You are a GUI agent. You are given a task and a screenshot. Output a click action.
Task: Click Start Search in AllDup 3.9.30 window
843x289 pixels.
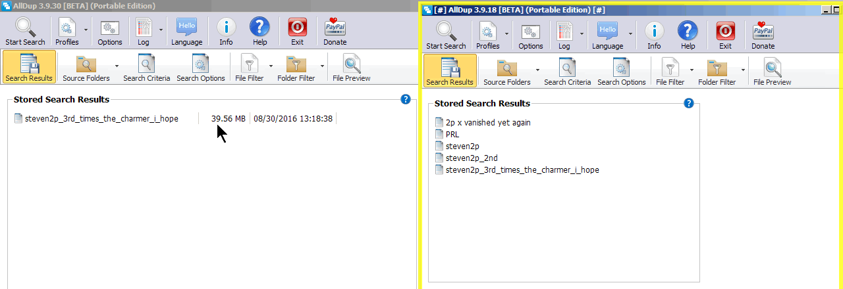[25, 32]
